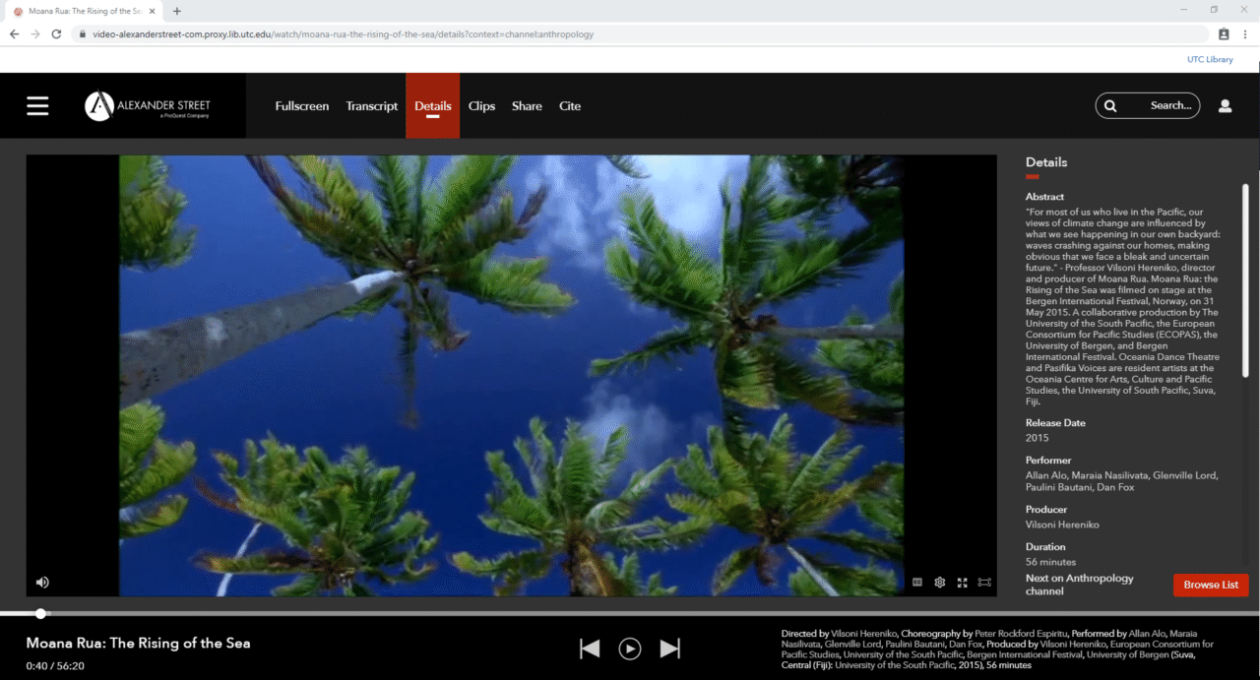This screenshot has width=1260, height=680.
Task: Click the Alexander Street logo
Action: (148, 106)
